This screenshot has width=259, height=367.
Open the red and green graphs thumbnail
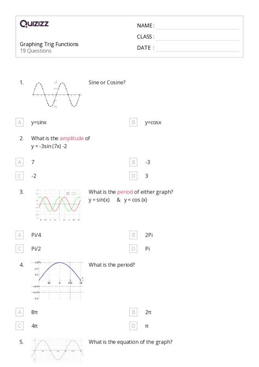[58, 205]
